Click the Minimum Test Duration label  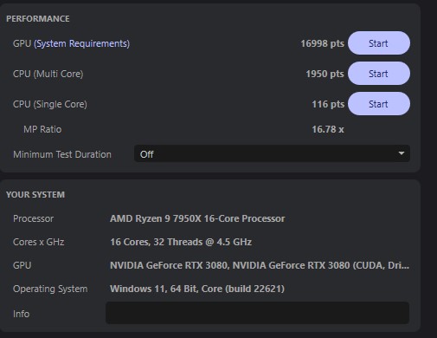(62, 154)
